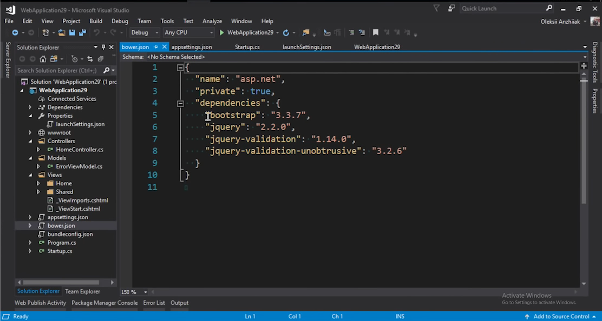Image resolution: width=602 pixels, height=321 pixels.
Task: Open the Solution Explorer window options dropdown arrow
Action: point(95,47)
